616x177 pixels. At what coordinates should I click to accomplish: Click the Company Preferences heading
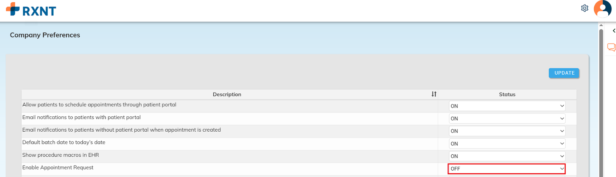click(x=45, y=35)
